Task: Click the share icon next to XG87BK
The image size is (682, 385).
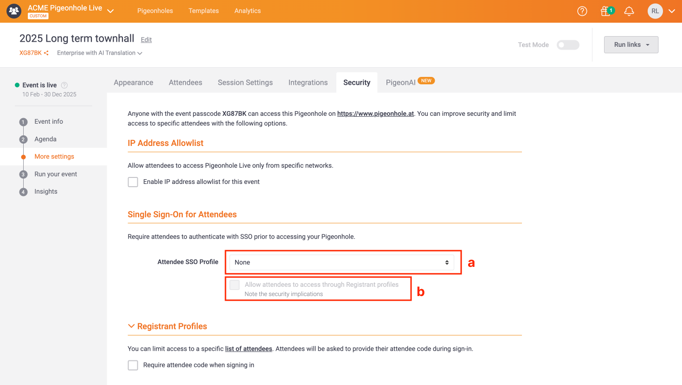Action: (x=46, y=53)
